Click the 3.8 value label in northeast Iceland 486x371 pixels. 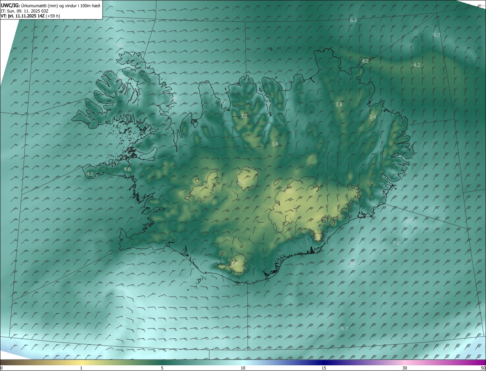click(339, 104)
